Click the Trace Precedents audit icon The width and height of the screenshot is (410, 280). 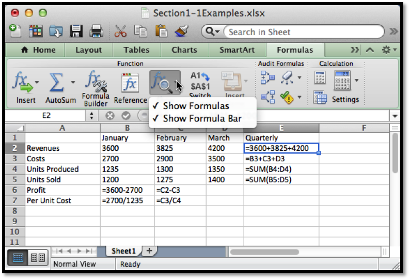click(x=267, y=78)
